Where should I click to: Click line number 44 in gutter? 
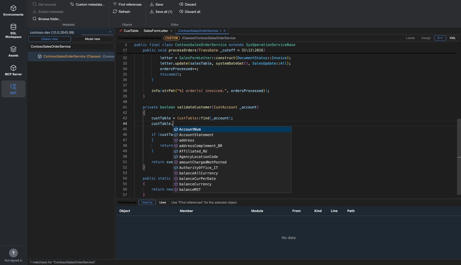click(x=125, y=124)
